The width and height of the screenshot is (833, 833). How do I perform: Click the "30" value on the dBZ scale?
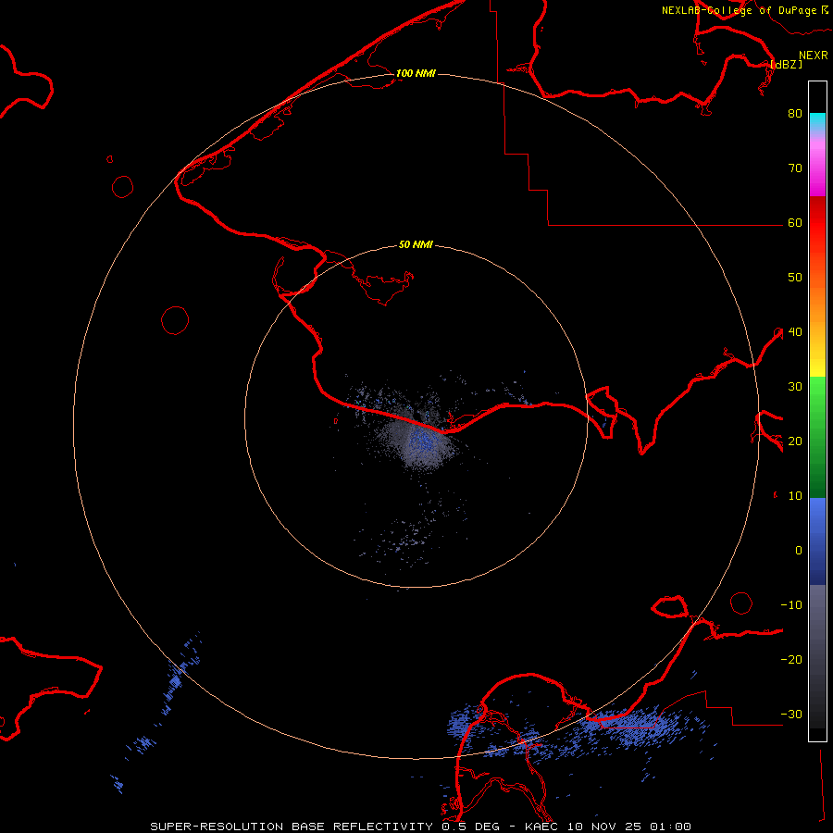click(x=795, y=387)
